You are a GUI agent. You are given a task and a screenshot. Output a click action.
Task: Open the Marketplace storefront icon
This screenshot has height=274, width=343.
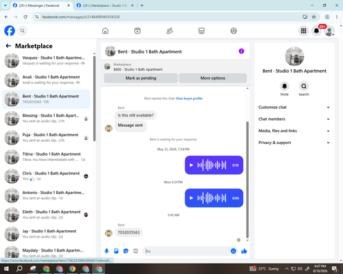(202, 31)
